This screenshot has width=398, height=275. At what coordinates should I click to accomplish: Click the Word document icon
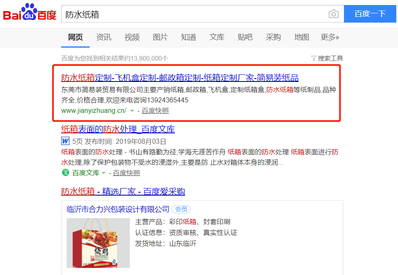tap(65, 141)
